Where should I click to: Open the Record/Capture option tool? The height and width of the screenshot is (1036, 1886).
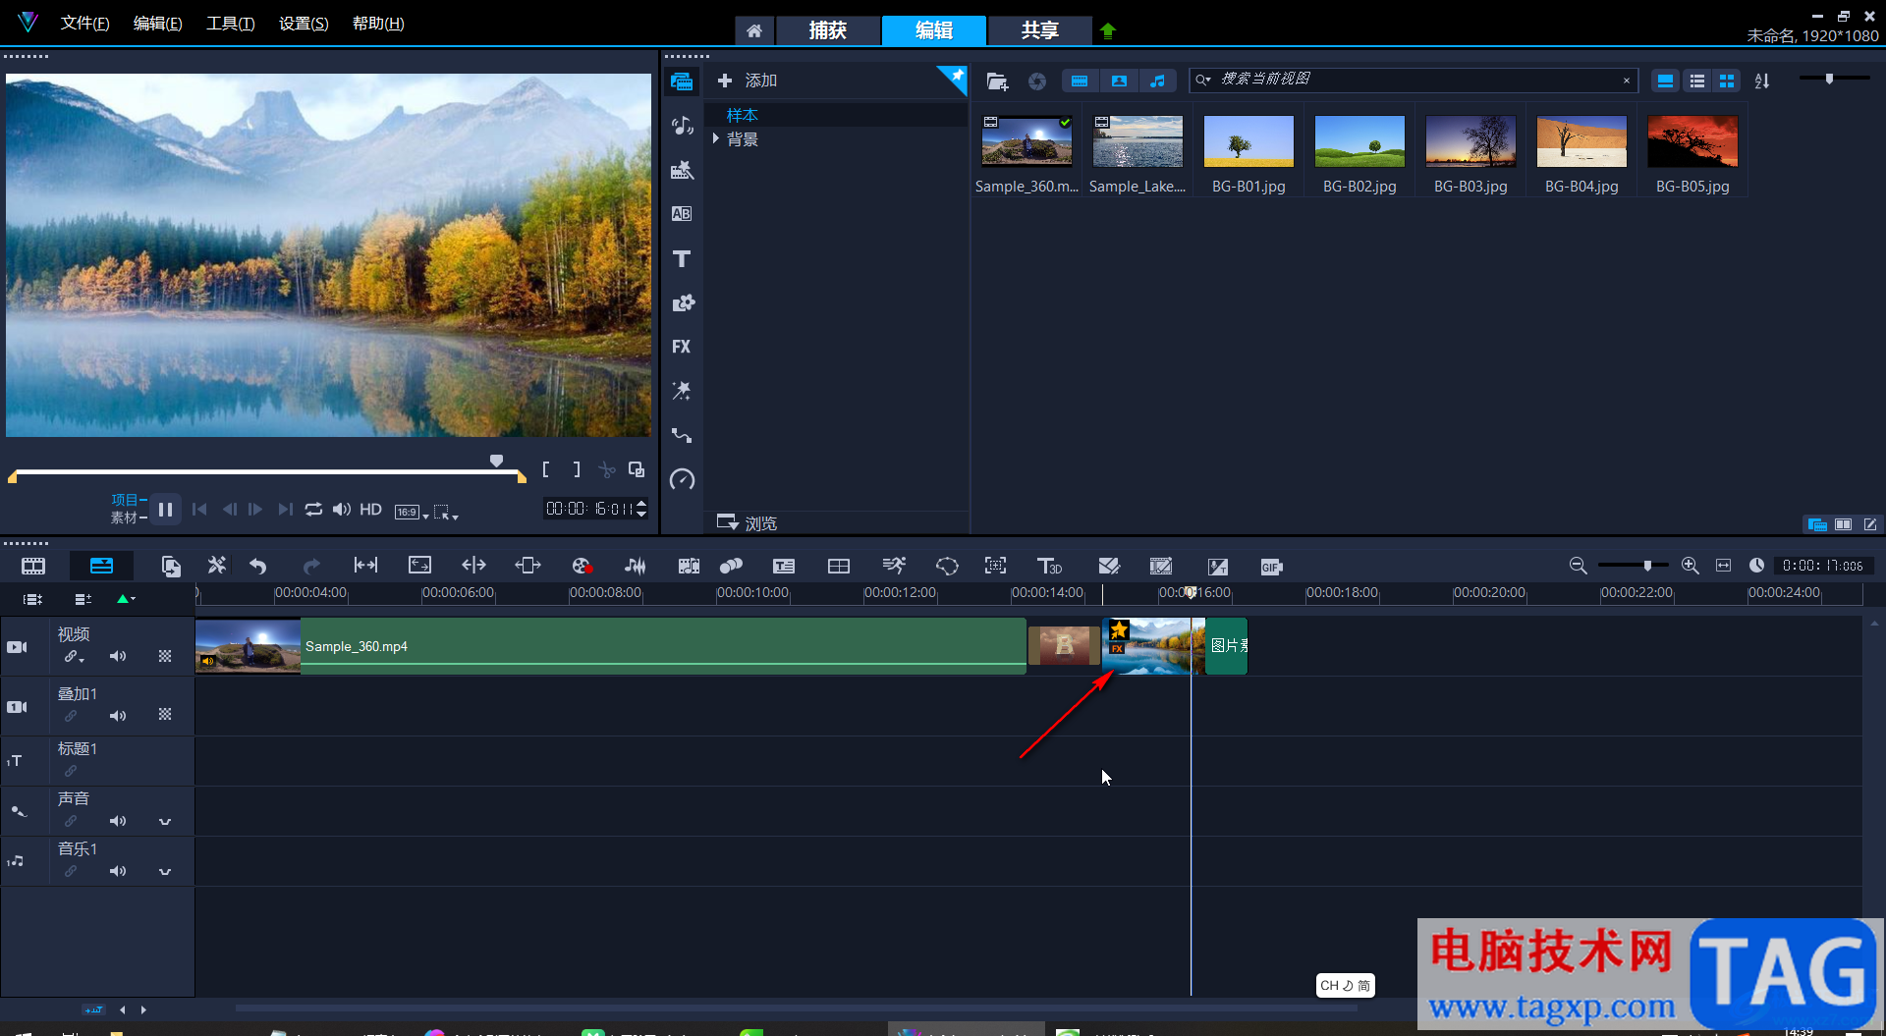click(582, 566)
